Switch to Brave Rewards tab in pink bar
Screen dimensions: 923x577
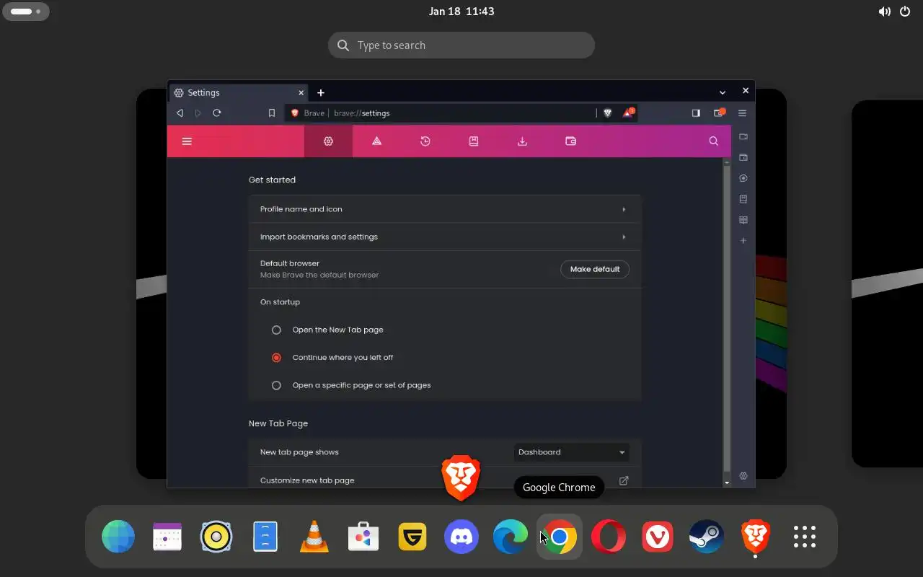376,141
